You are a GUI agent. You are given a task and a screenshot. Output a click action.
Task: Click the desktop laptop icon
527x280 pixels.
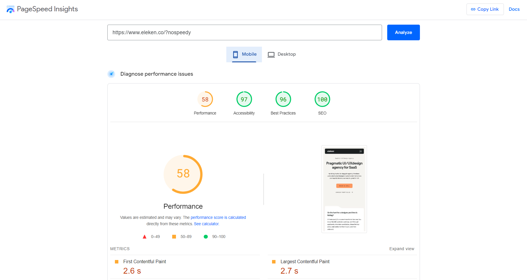pos(271,54)
